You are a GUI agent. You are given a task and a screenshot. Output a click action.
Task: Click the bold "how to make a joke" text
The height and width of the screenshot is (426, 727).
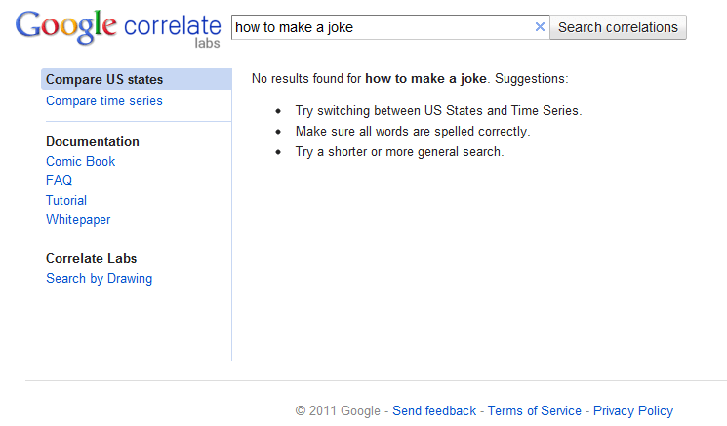pos(425,78)
